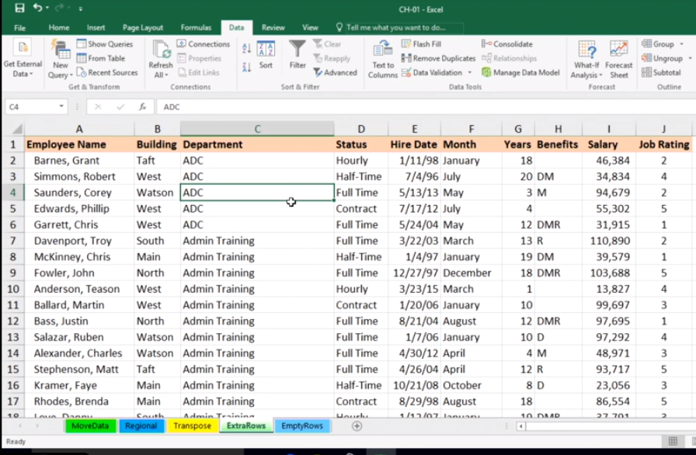The width and height of the screenshot is (696, 455).
Task: Select the cell containing Fowler, John
Action: [79, 273]
